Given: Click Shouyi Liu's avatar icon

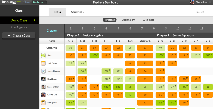Looking at the screenshot, I should click(x=43, y=103).
